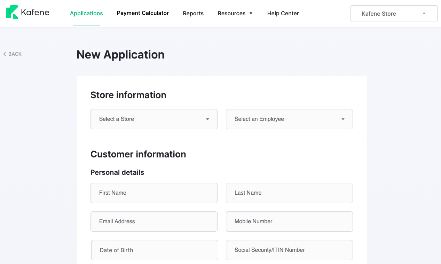Click the Kafene logo

(x=27, y=12)
